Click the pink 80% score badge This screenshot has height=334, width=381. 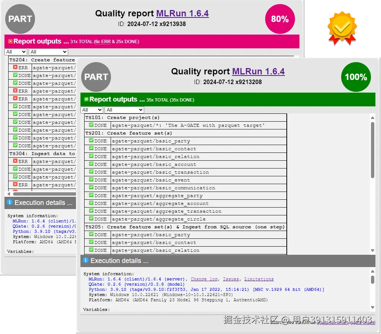coord(280,19)
